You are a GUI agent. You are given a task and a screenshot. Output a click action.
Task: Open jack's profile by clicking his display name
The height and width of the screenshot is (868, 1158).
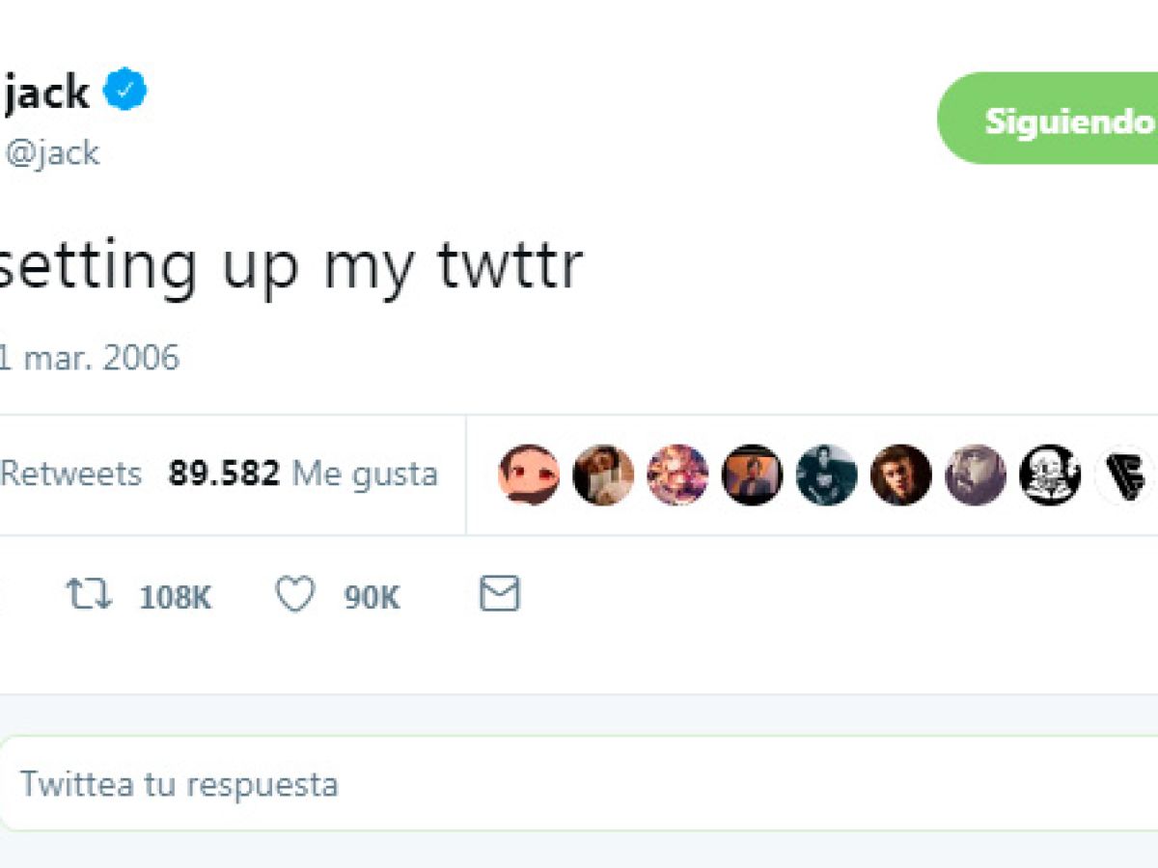pyautogui.click(x=46, y=89)
